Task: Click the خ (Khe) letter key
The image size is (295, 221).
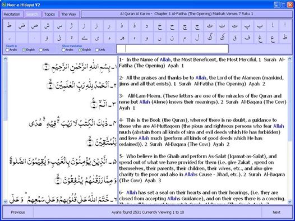Action: point(159,26)
